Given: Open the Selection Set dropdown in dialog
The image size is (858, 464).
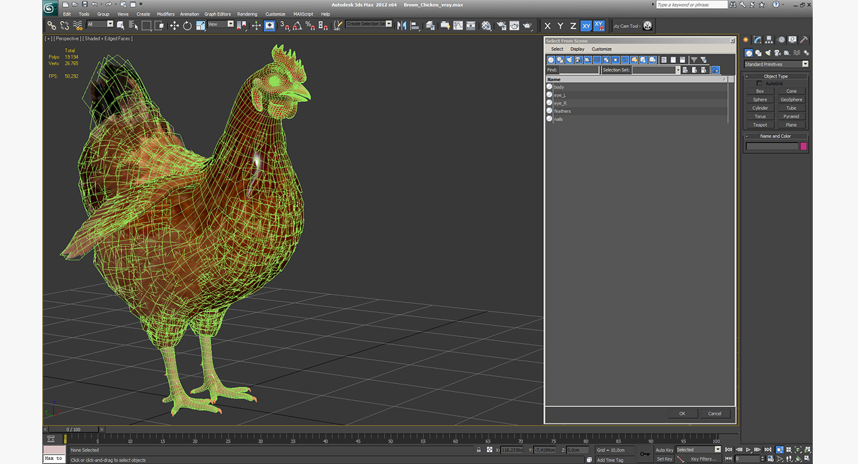Looking at the screenshot, I should click(656, 70).
